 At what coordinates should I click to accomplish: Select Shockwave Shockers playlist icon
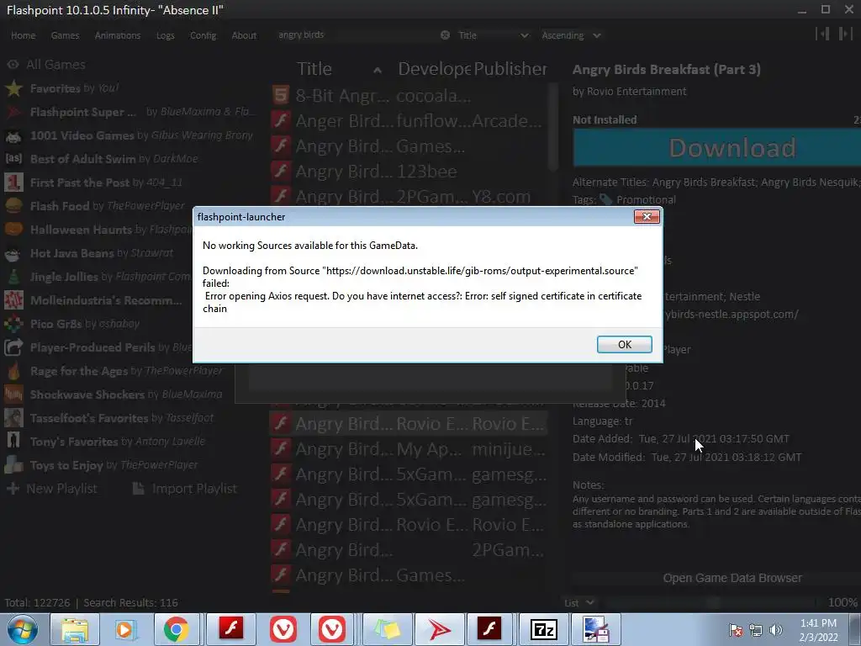click(x=13, y=394)
